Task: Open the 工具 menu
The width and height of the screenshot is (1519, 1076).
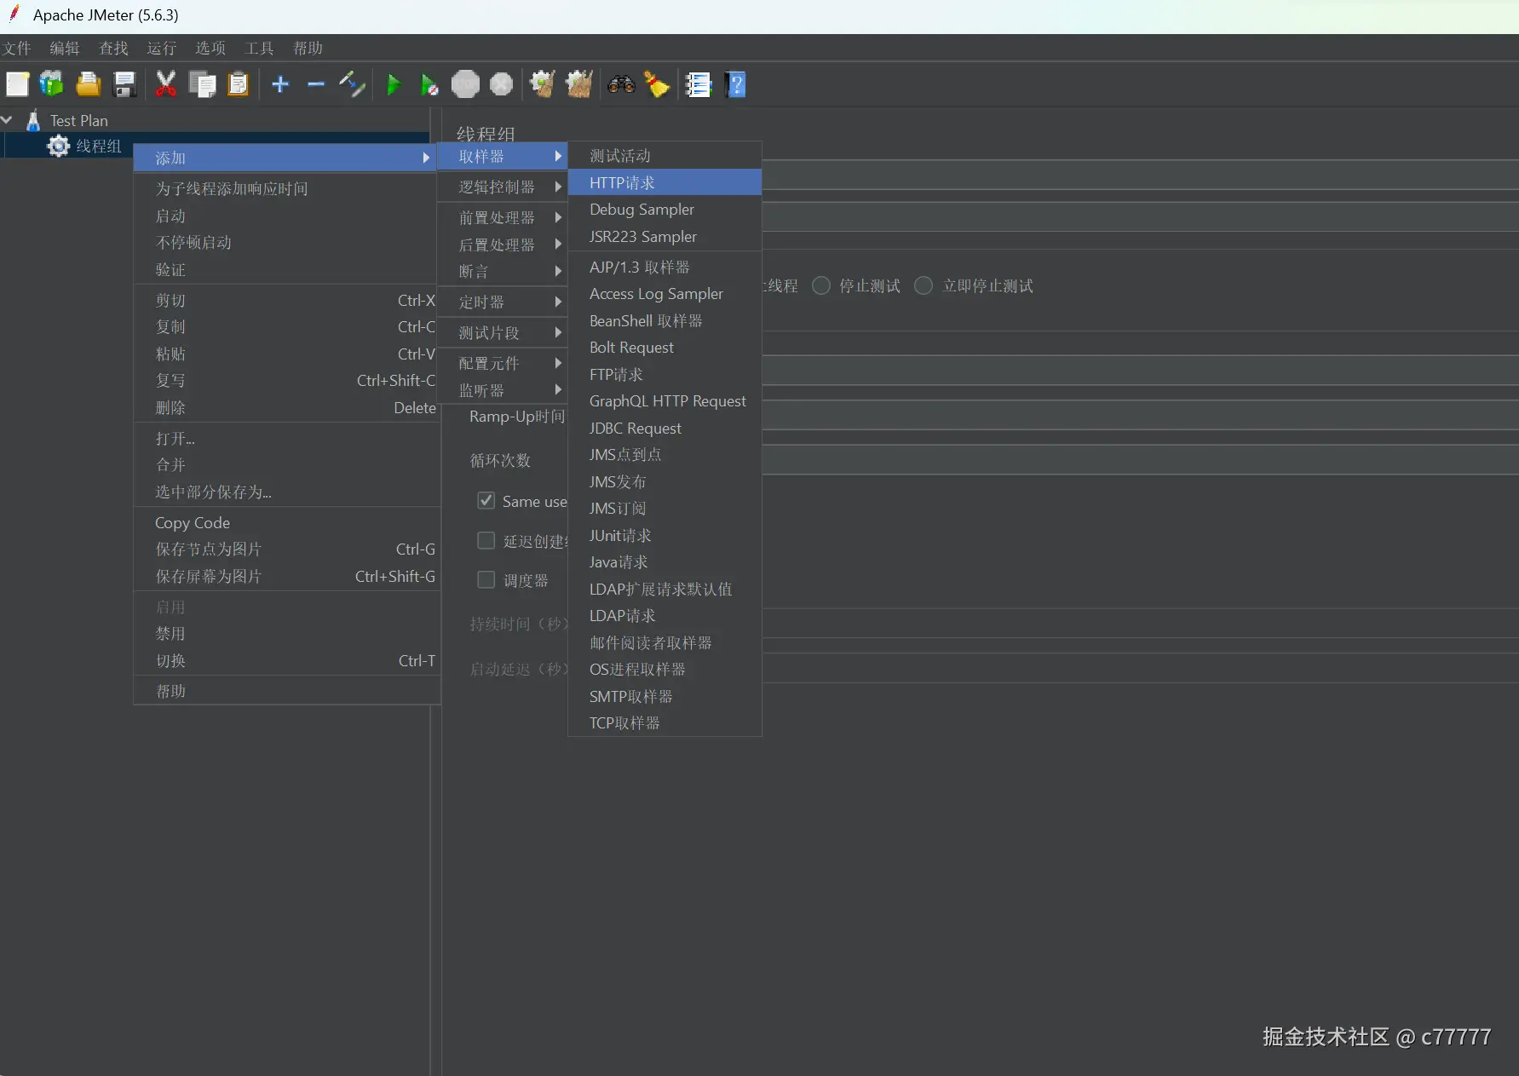Action: tap(259, 48)
